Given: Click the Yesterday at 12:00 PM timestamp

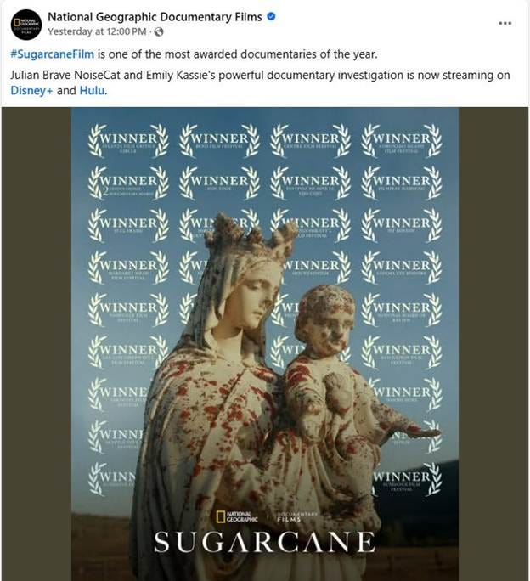Looking at the screenshot, I should click(97, 31).
